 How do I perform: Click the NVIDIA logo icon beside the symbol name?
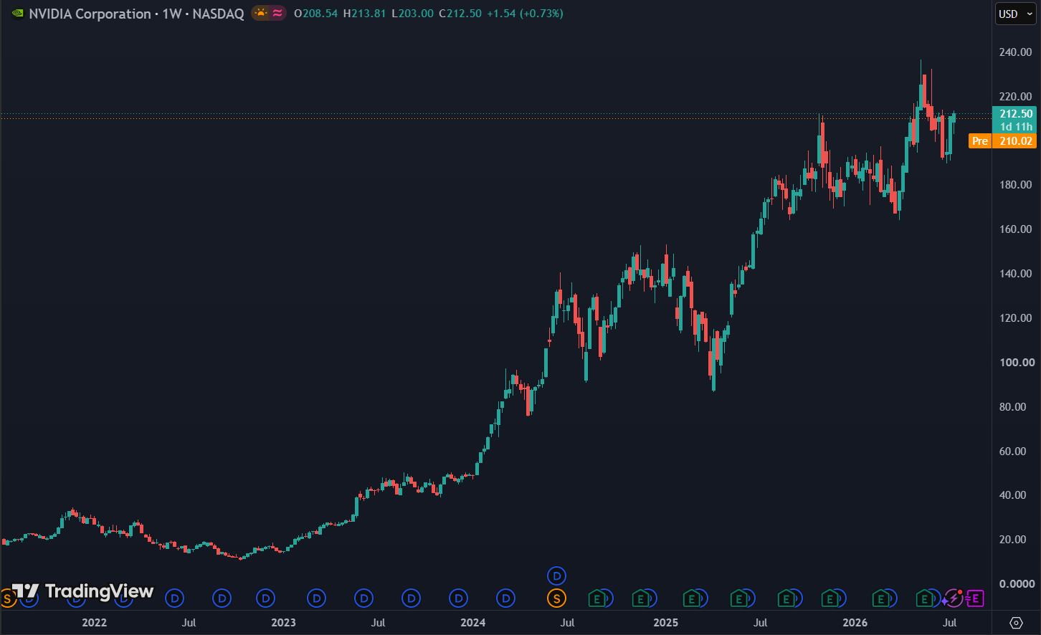click(18, 14)
